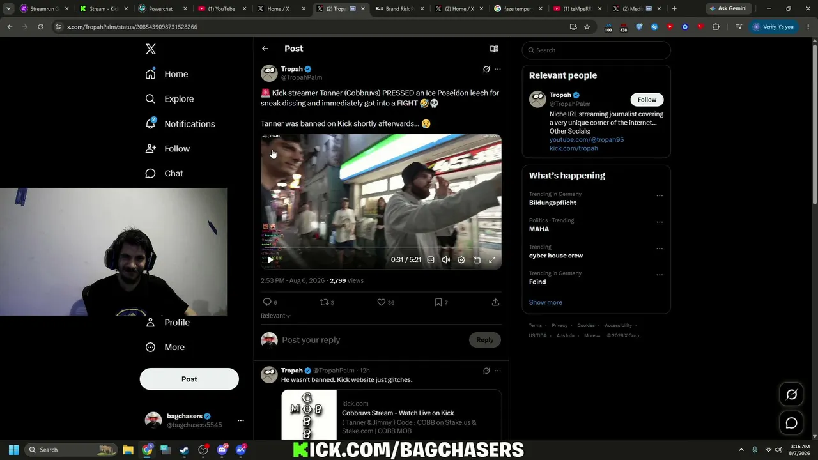
Task: Open browser extensions puzzle icon
Action: coord(716,27)
